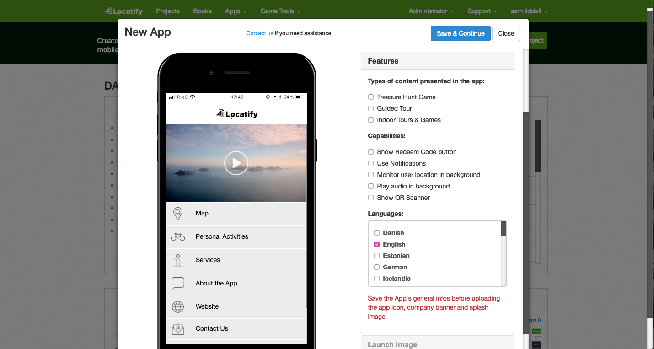Open the Support dropdown menu
Screen dimensions: 654x349
point(482,11)
